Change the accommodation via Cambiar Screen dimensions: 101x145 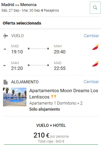coord(91,82)
